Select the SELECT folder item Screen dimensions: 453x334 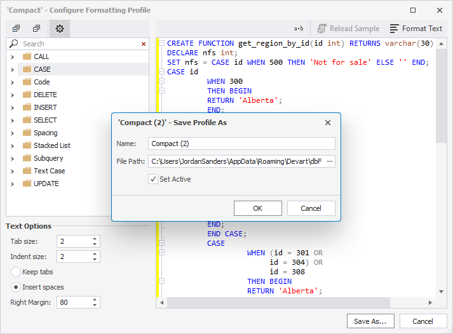(45, 120)
